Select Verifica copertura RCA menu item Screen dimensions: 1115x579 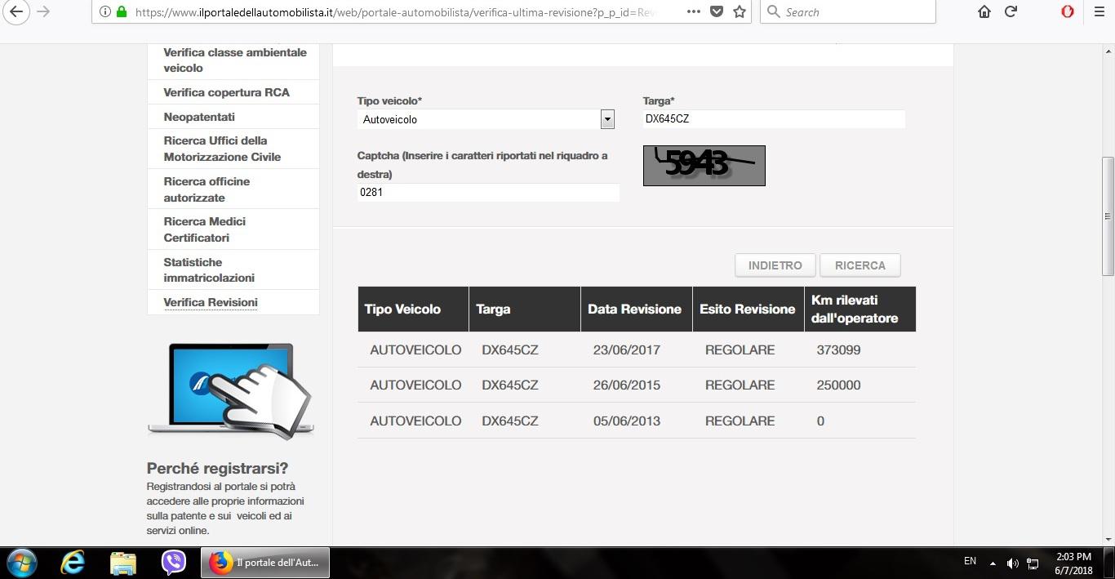click(x=226, y=92)
